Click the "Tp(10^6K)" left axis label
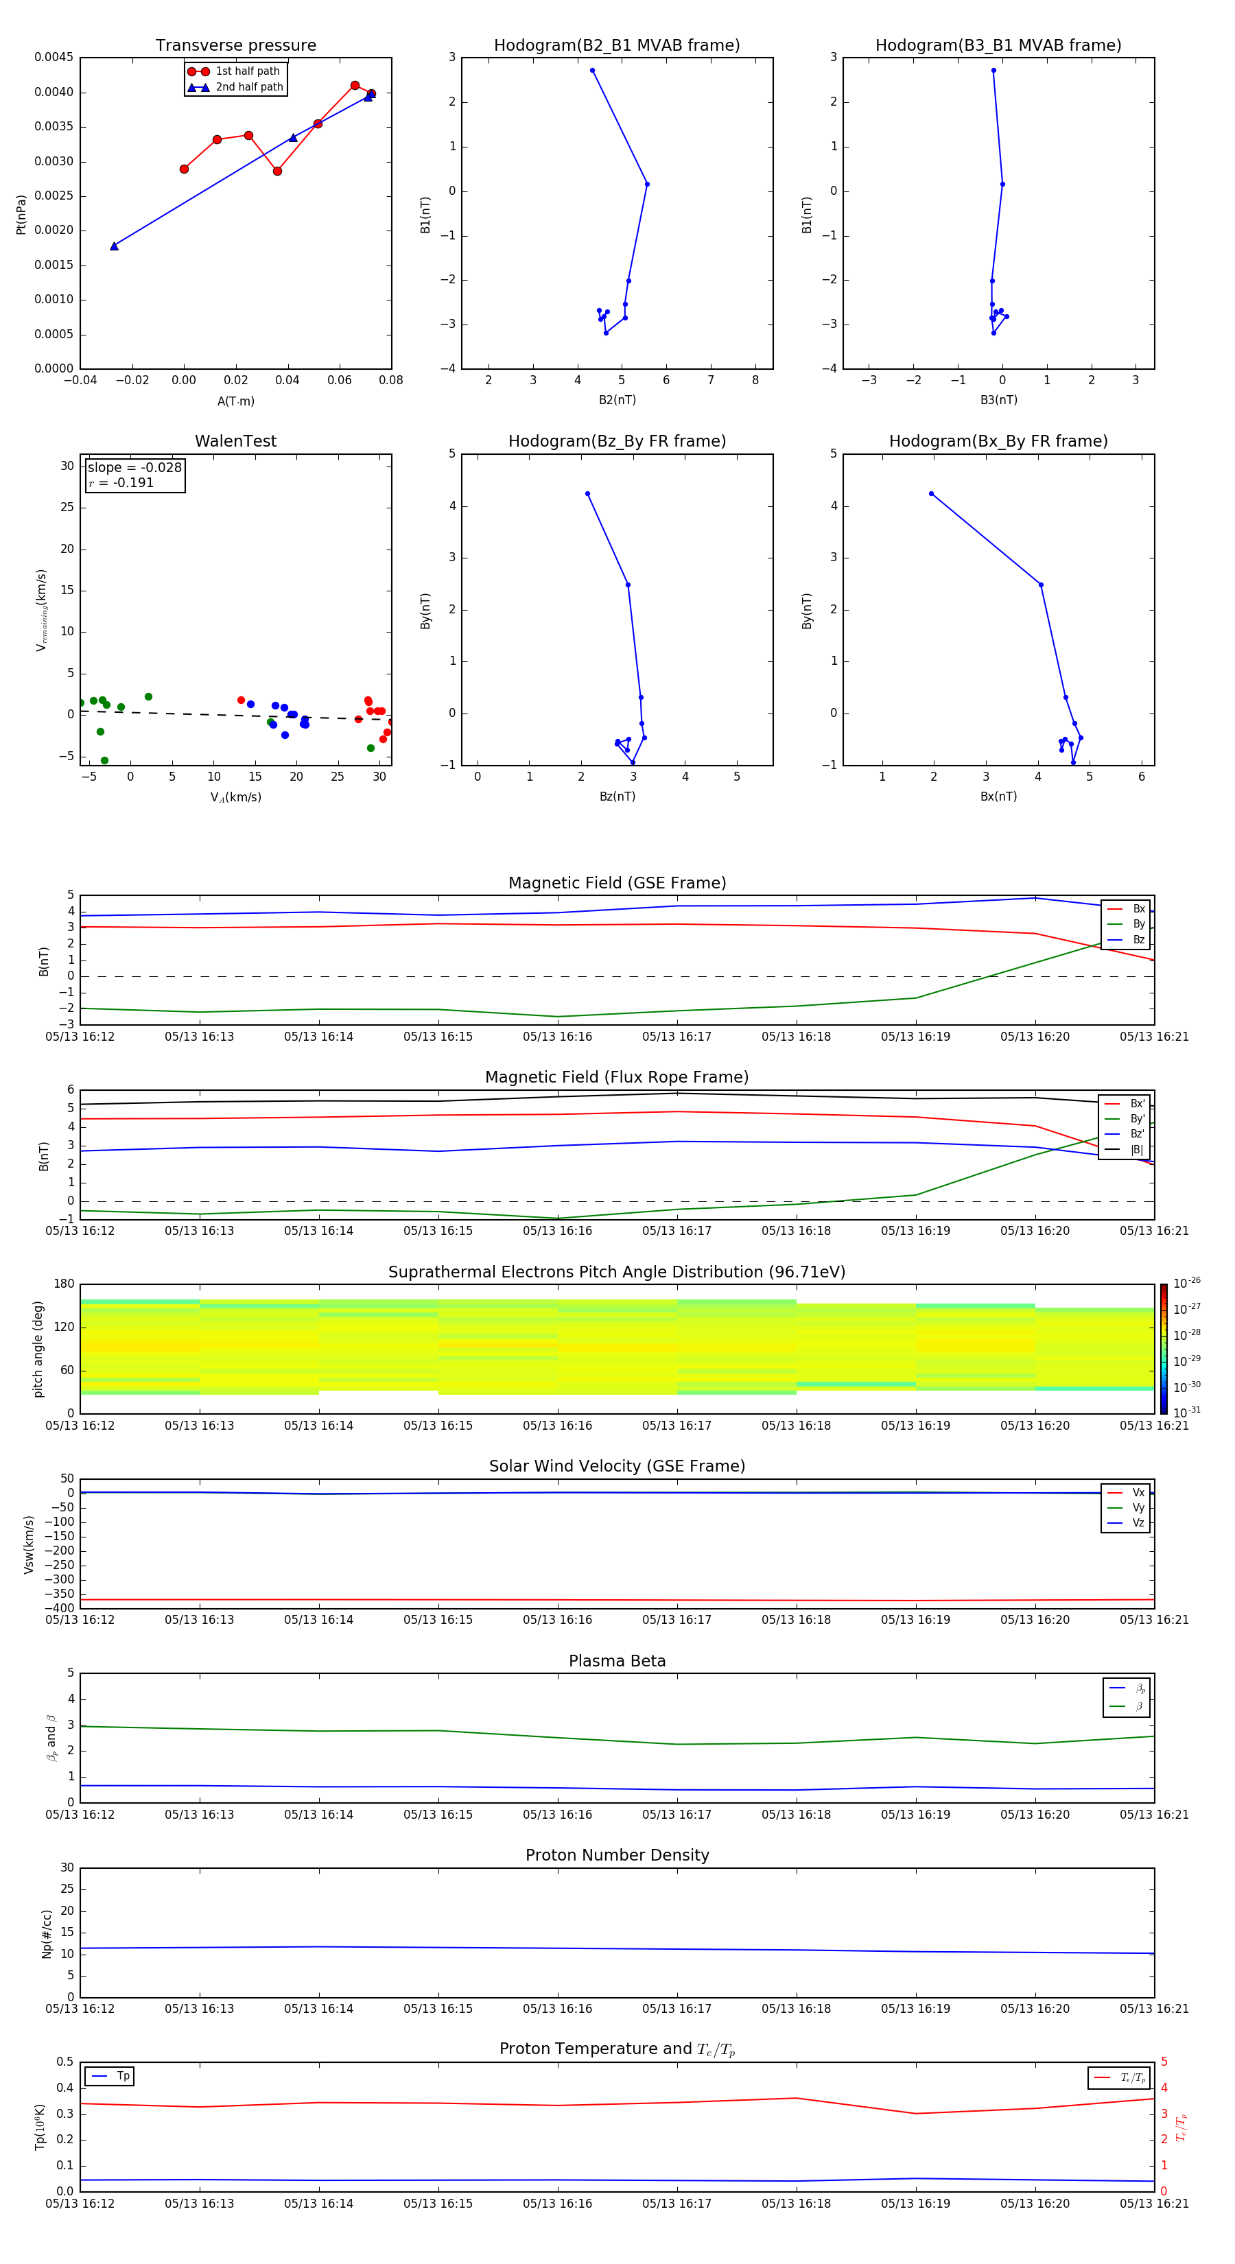Viewport: 1235px width, 2264px height. pyautogui.click(x=40, y=2127)
